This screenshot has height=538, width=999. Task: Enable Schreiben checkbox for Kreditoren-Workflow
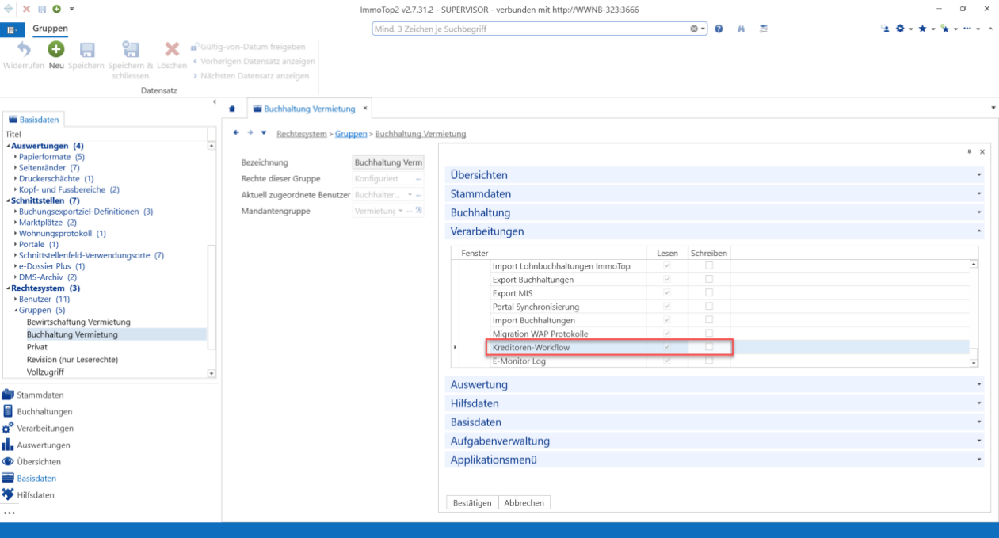point(709,347)
